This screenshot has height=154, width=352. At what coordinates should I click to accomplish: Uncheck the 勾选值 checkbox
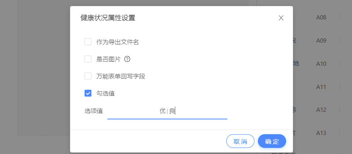coord(88,93)
